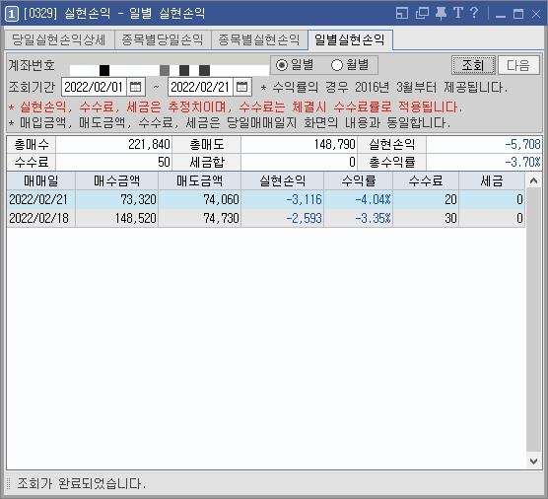
Task: Click the fee cell showing 20
Action: point(426,199)
